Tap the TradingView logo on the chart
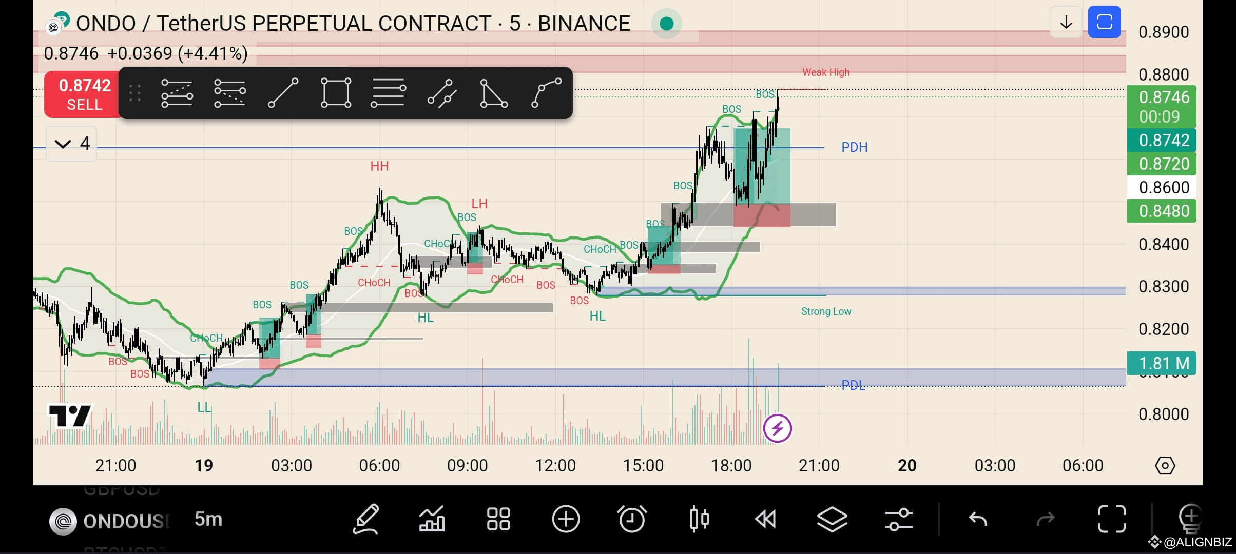Image resolution: width=1236 pixels, height=554 pixels. coord(69,416)
